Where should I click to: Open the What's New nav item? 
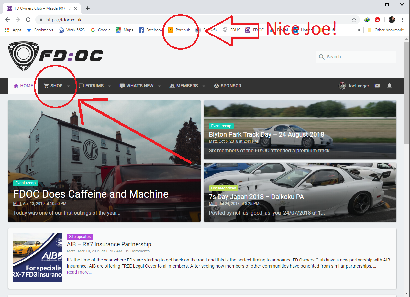(137, 86)
